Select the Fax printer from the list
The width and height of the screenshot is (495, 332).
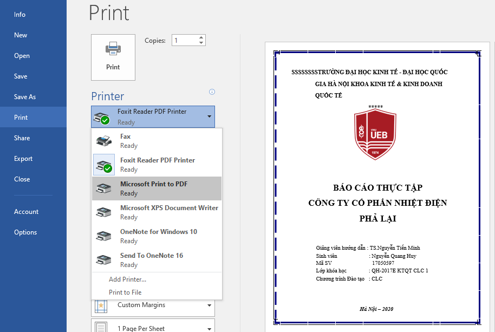coord(157,141)
